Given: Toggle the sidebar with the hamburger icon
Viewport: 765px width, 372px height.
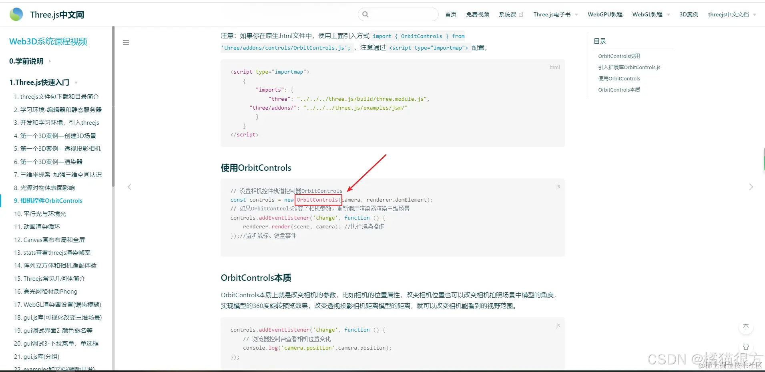Looking at the screenshot, I should (x=126, y=42).
